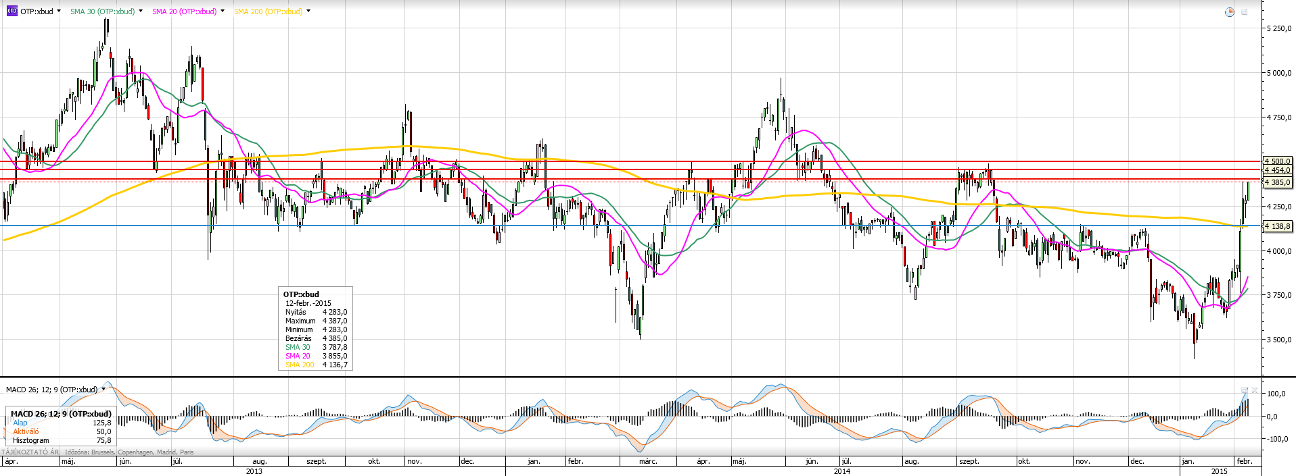The width and height of the screenshot is (1296, 476).
Task: Click the purple CFD instrument icon
Action: pos(11,11)
